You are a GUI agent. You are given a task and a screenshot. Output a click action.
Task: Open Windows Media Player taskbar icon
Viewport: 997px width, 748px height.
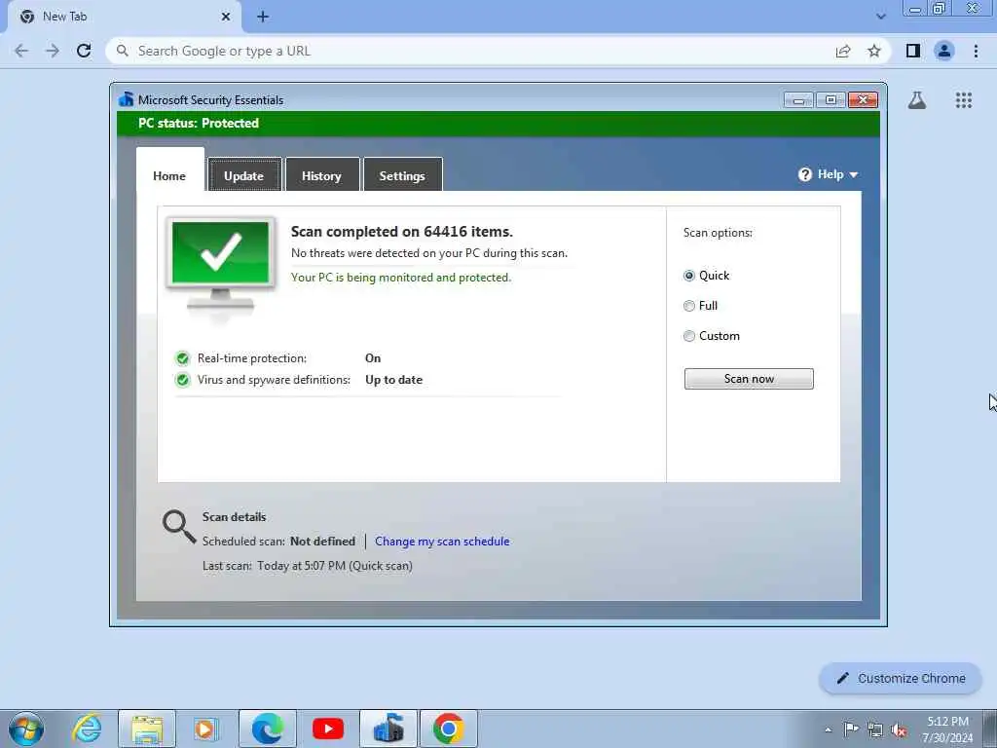(x=205, y=729)
